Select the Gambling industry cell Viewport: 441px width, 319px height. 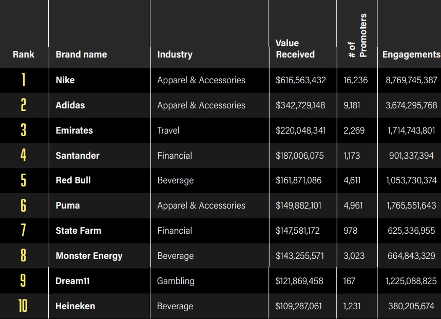click(x=176, y=281)
